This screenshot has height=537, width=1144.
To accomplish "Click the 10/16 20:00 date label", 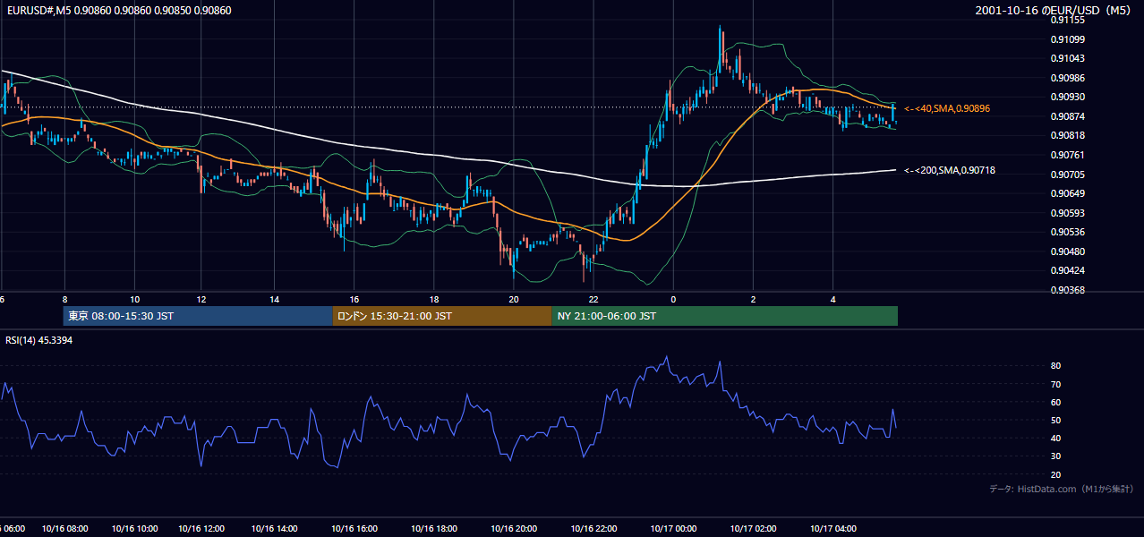I will 514,528.
